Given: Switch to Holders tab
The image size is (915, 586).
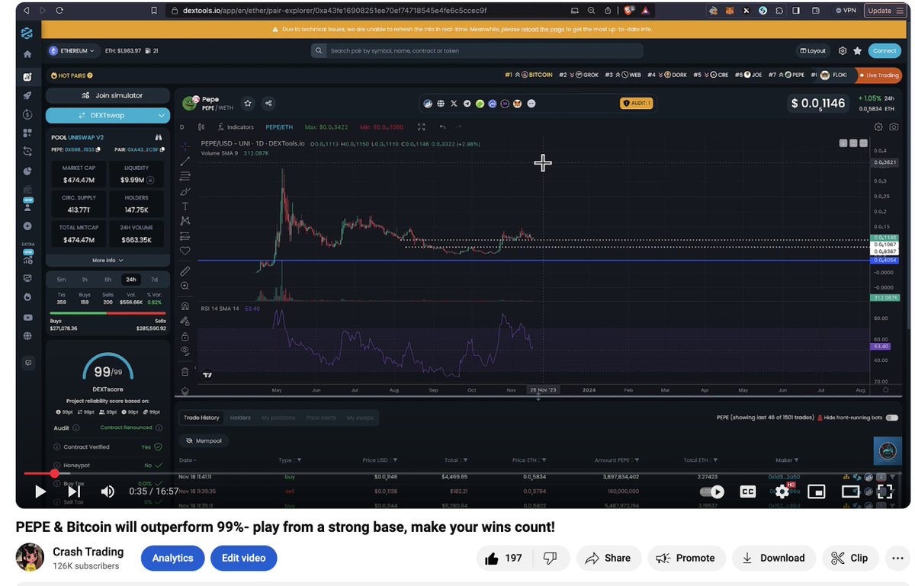Looking at the screenshot, I should [240, 418].
